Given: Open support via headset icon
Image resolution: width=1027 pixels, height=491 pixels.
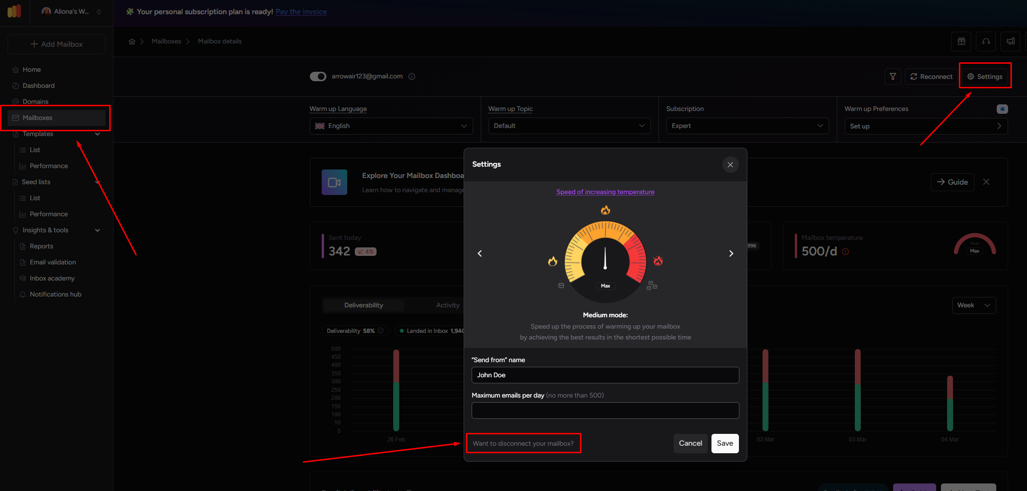Looking at the screenshot, I should 986,42.
